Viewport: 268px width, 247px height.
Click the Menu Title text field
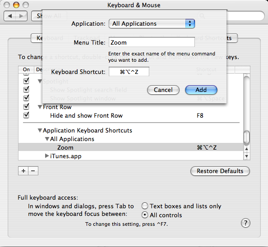click(152, 42)
